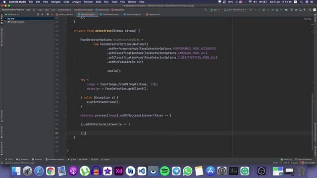Toggle the fold marker beside the try block
The width and height of the screenshot is (317, 178).
(66, 80)
